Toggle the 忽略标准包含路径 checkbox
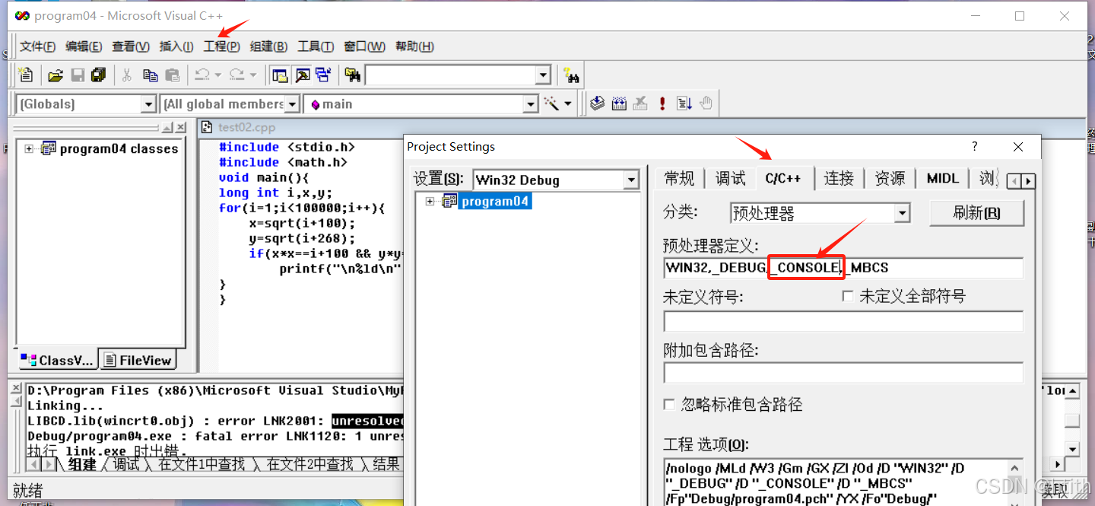Viewport: 1095px width, 506px height. 669,404
